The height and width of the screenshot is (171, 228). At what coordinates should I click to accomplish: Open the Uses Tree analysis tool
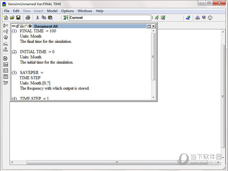[x=6, y=31]
